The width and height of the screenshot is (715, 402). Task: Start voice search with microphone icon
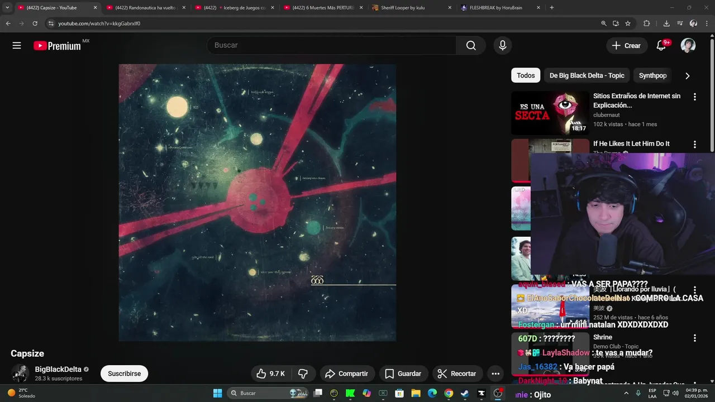pyautogui.click(x=503, y=45)
